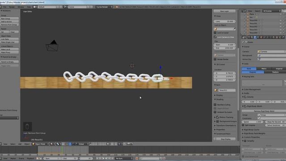
Task: Click the viewport shading mode icon
Action: pos(52,144)
